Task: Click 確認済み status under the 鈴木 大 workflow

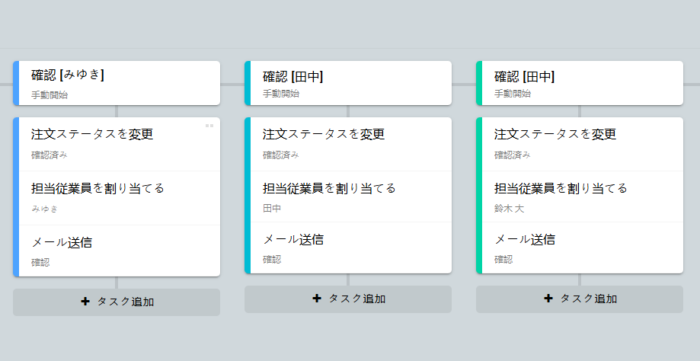Action: point(512,155)
